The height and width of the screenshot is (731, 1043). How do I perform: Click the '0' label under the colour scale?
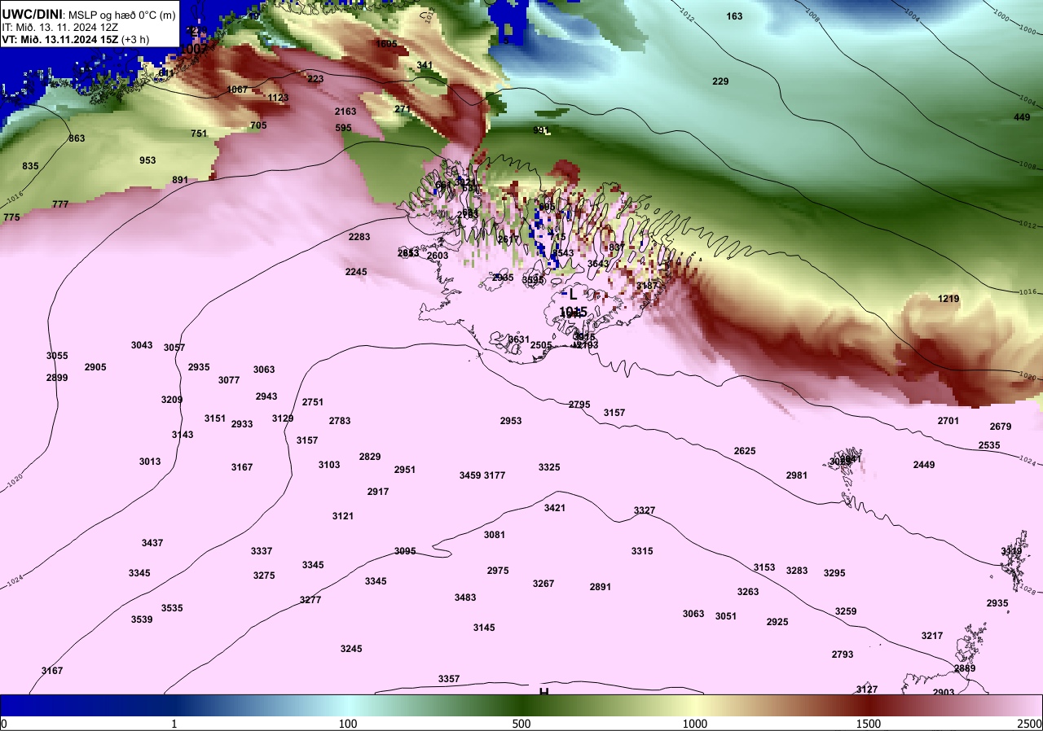tap(4, 724)
